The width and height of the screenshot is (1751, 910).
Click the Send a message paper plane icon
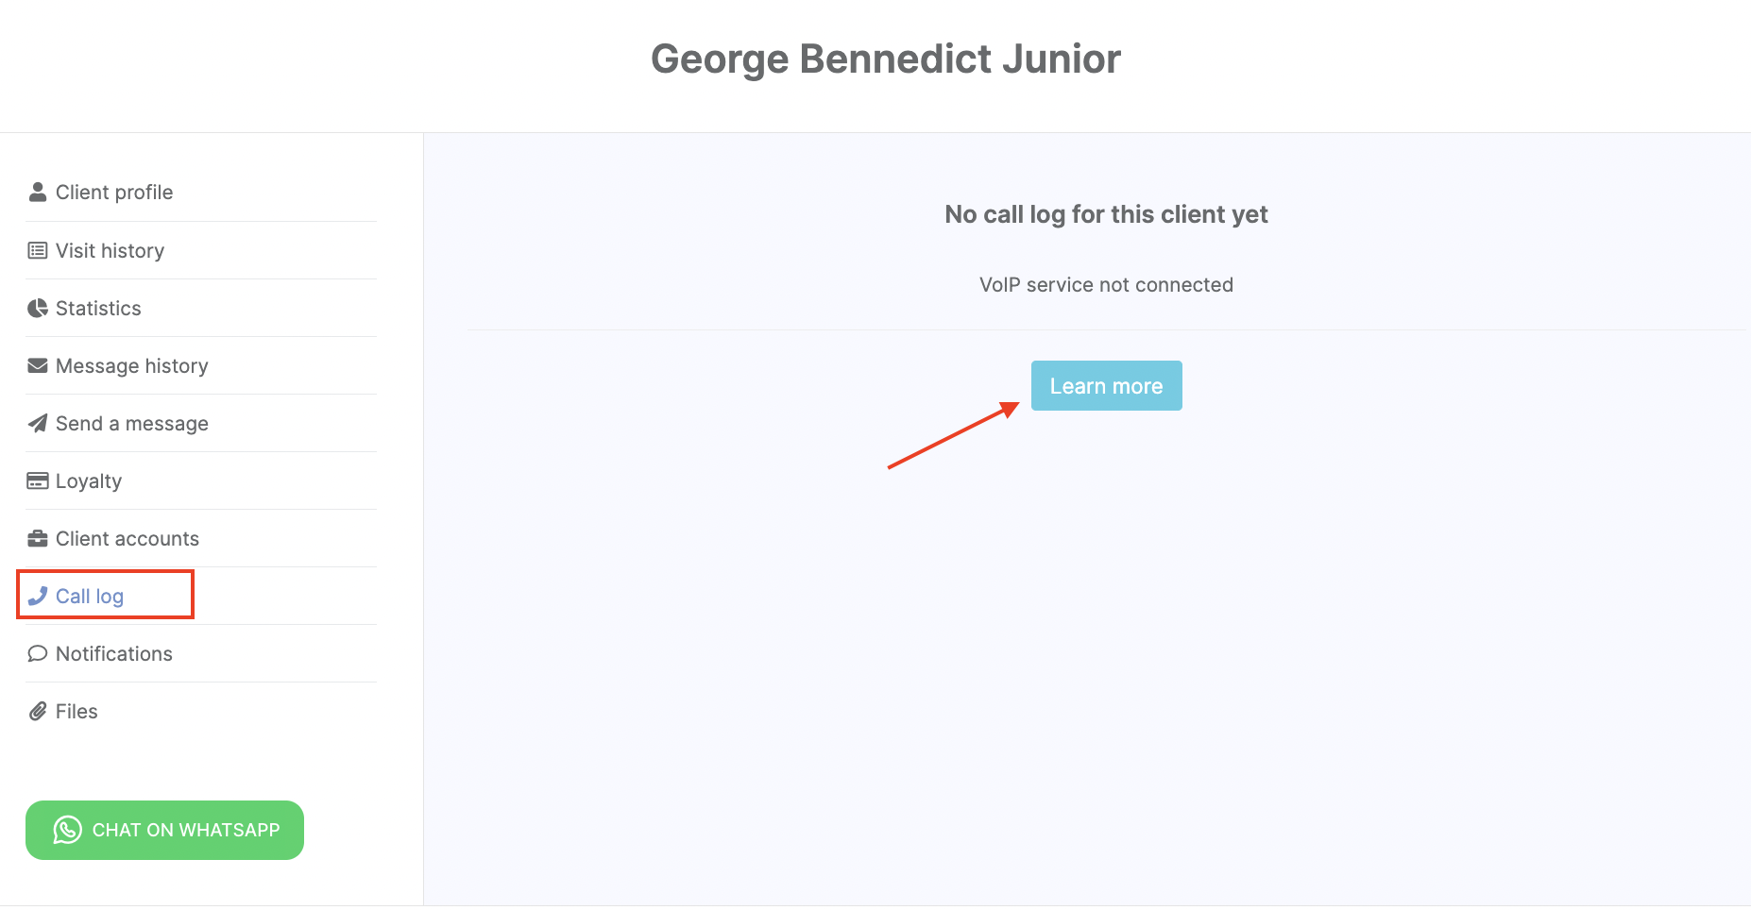pos(38,424)
